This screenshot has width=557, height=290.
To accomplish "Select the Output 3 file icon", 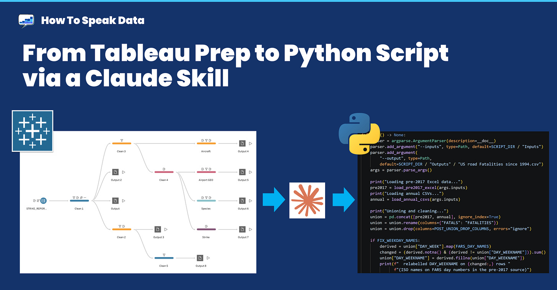I will [x=158, y=229].
